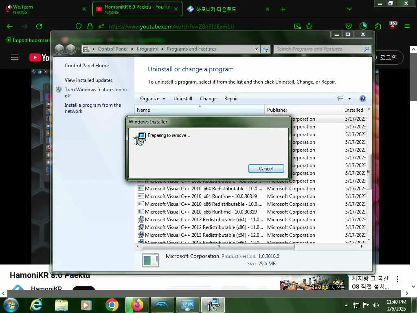Sort by the Name column header
The height and width of the screenshot is (313, 417).
200,110
